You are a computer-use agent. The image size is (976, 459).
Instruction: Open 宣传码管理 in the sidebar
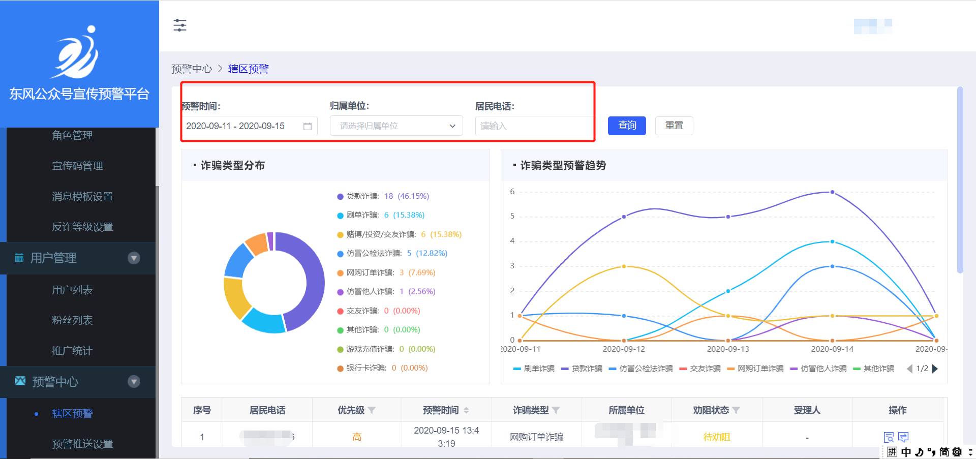(77, 166)
